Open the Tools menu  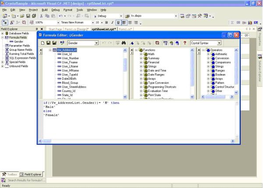(80, 10)
